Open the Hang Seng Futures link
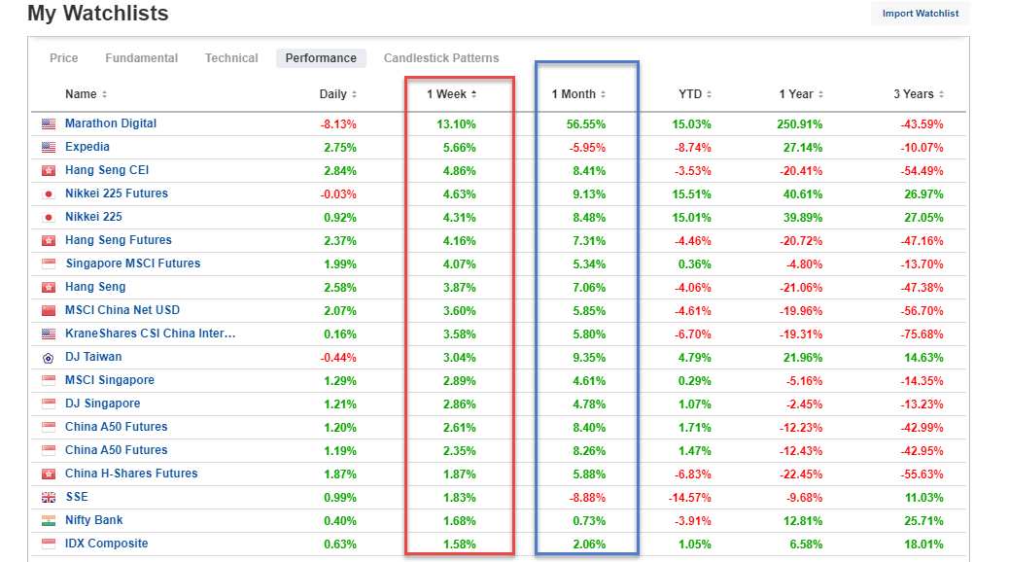This screenshot has height=562, width=1009. 119,240
